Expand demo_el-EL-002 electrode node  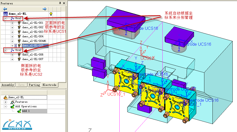tap(12, 28)
